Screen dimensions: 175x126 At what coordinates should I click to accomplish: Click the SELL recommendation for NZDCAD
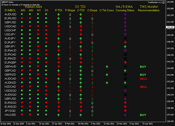144,87
